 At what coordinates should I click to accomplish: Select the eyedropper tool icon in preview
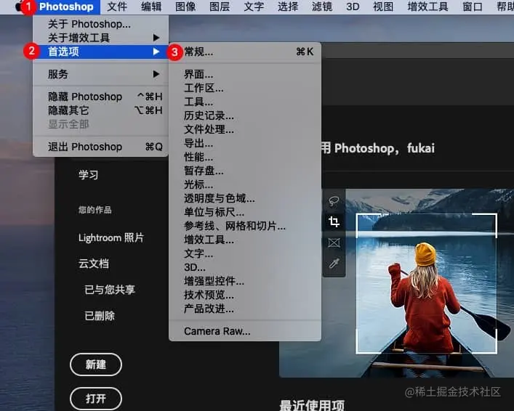pyautogui.click(x=334, y=264)
